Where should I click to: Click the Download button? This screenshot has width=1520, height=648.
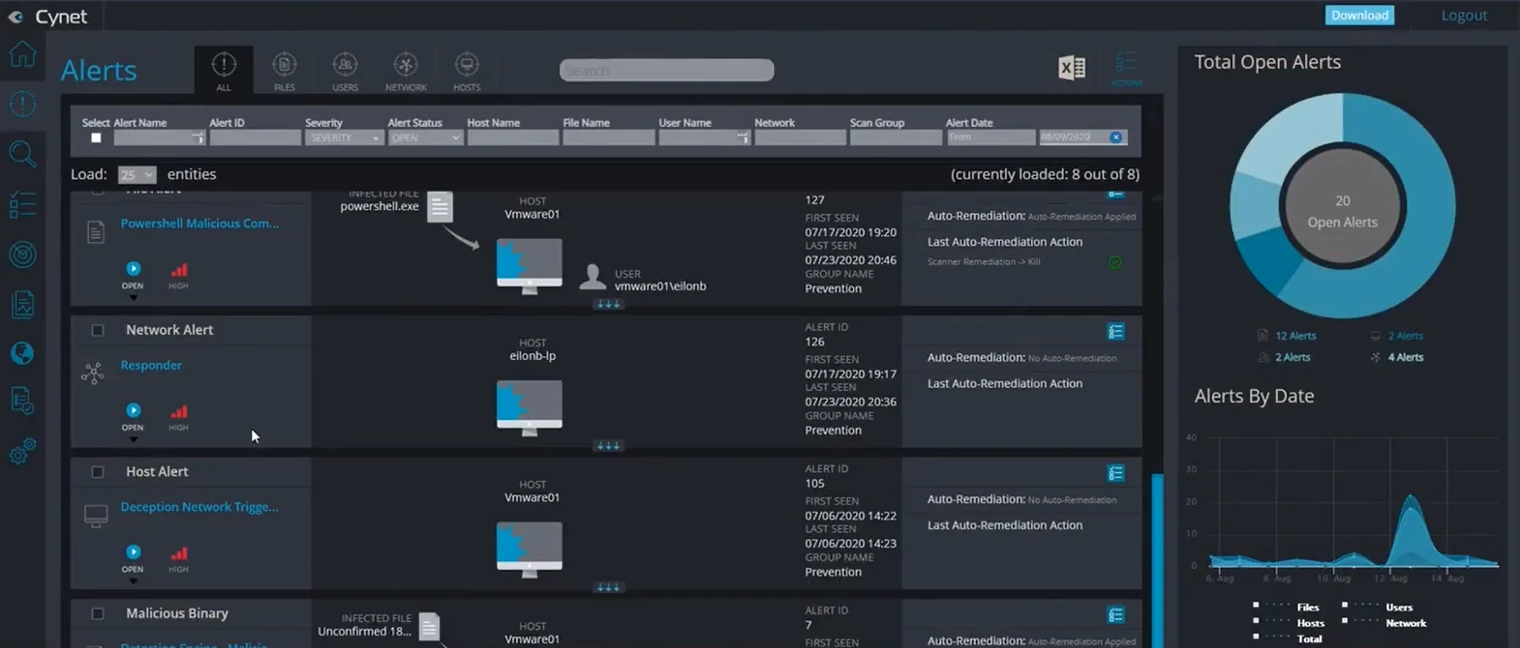[1360, 15]
